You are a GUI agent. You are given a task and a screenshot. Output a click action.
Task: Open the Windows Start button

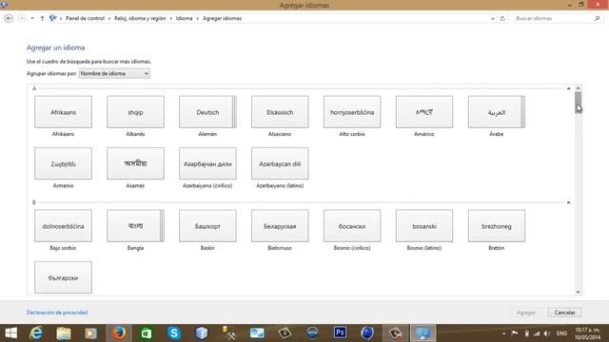pyautogui.click(x=10, y=333)
